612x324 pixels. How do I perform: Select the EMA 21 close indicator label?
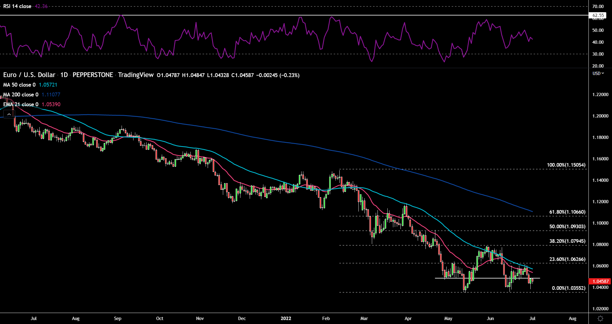click(x=21, y=104)
